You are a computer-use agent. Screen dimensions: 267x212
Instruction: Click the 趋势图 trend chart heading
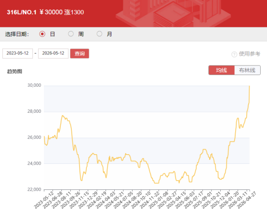tap(14, 71)
